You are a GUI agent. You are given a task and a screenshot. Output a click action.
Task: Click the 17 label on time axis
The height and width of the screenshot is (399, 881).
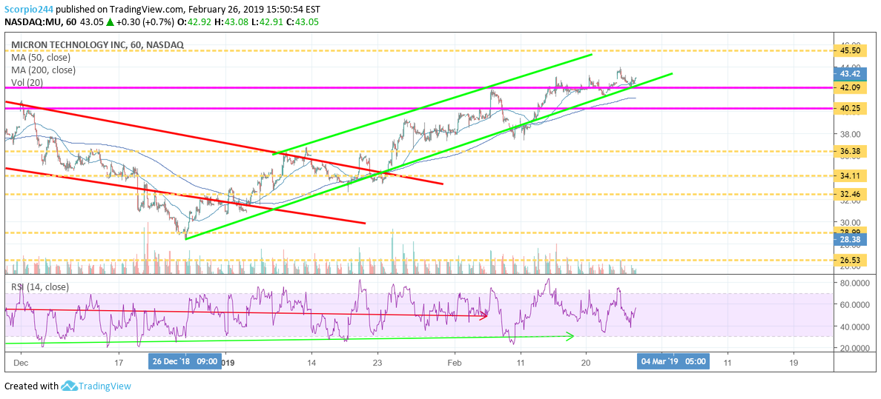(x=118, y=361)
